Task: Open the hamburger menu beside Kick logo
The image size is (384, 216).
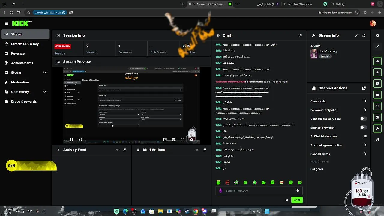Action: coord(6,23)
